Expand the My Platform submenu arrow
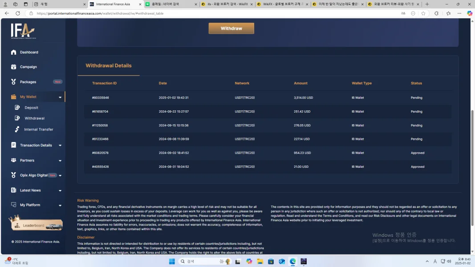This screenshot has width=475, height=267. (x=60, y=205)
